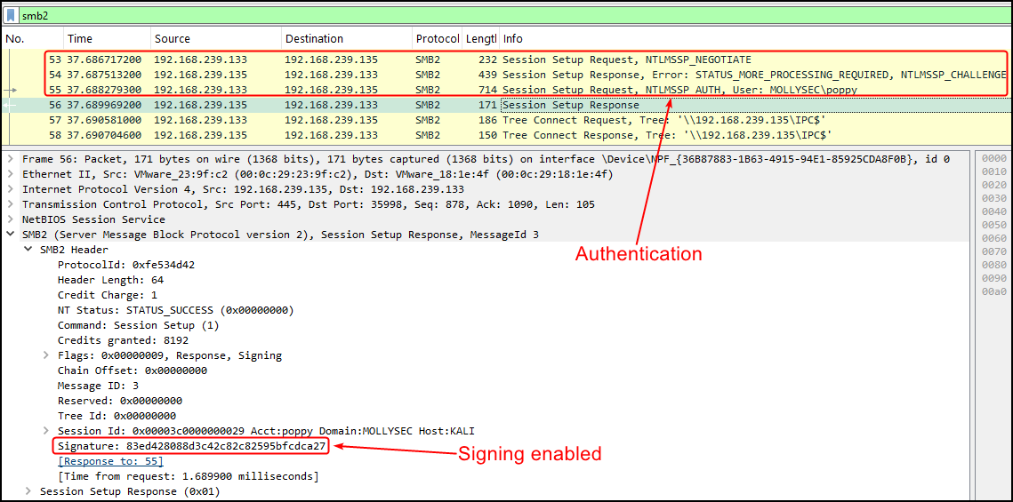The image size is (1013, 502).
Task: Click length value 714 in packet 55
Action: [x=487, y=90]
